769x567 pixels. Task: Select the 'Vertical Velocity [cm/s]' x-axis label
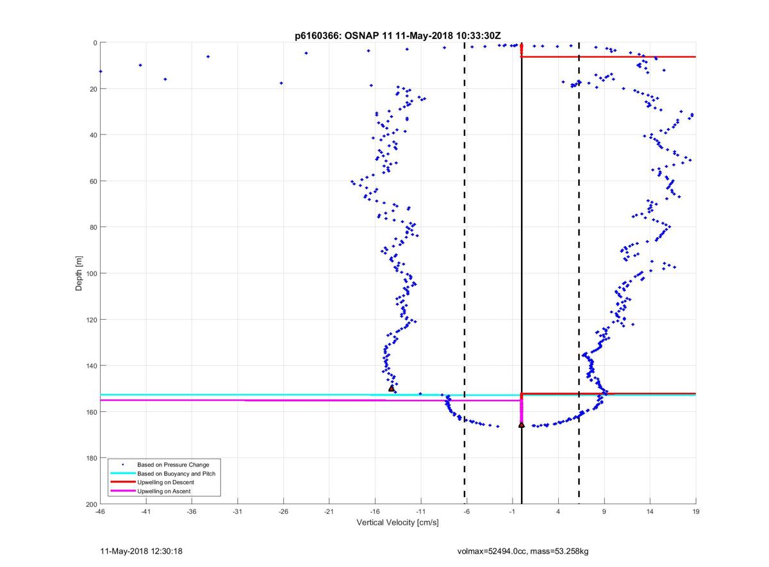click(398, 523)
